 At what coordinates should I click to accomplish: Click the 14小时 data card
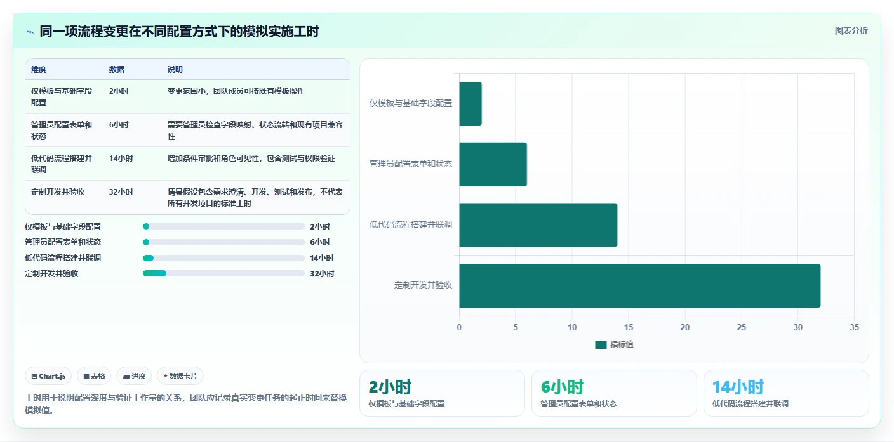pos(786,393)
